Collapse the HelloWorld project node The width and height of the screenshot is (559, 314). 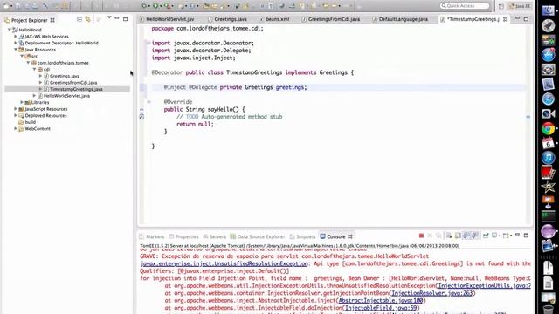tap(10, 30)
